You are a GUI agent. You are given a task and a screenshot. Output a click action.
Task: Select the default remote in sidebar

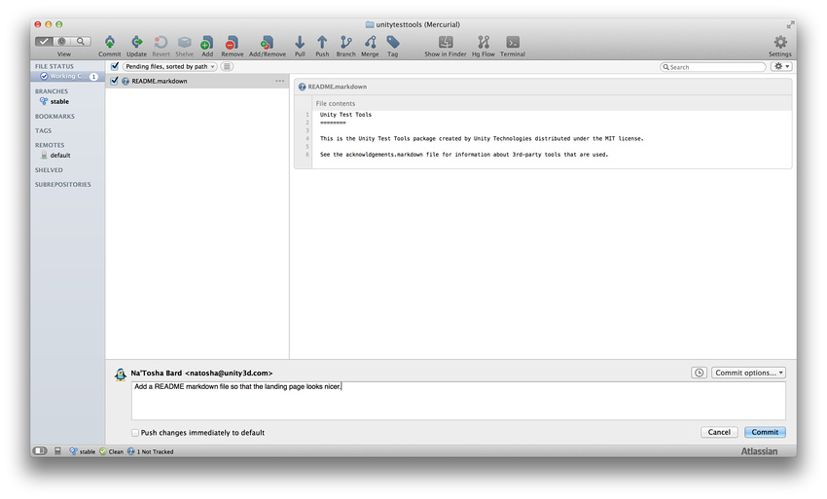coord(60,156)
